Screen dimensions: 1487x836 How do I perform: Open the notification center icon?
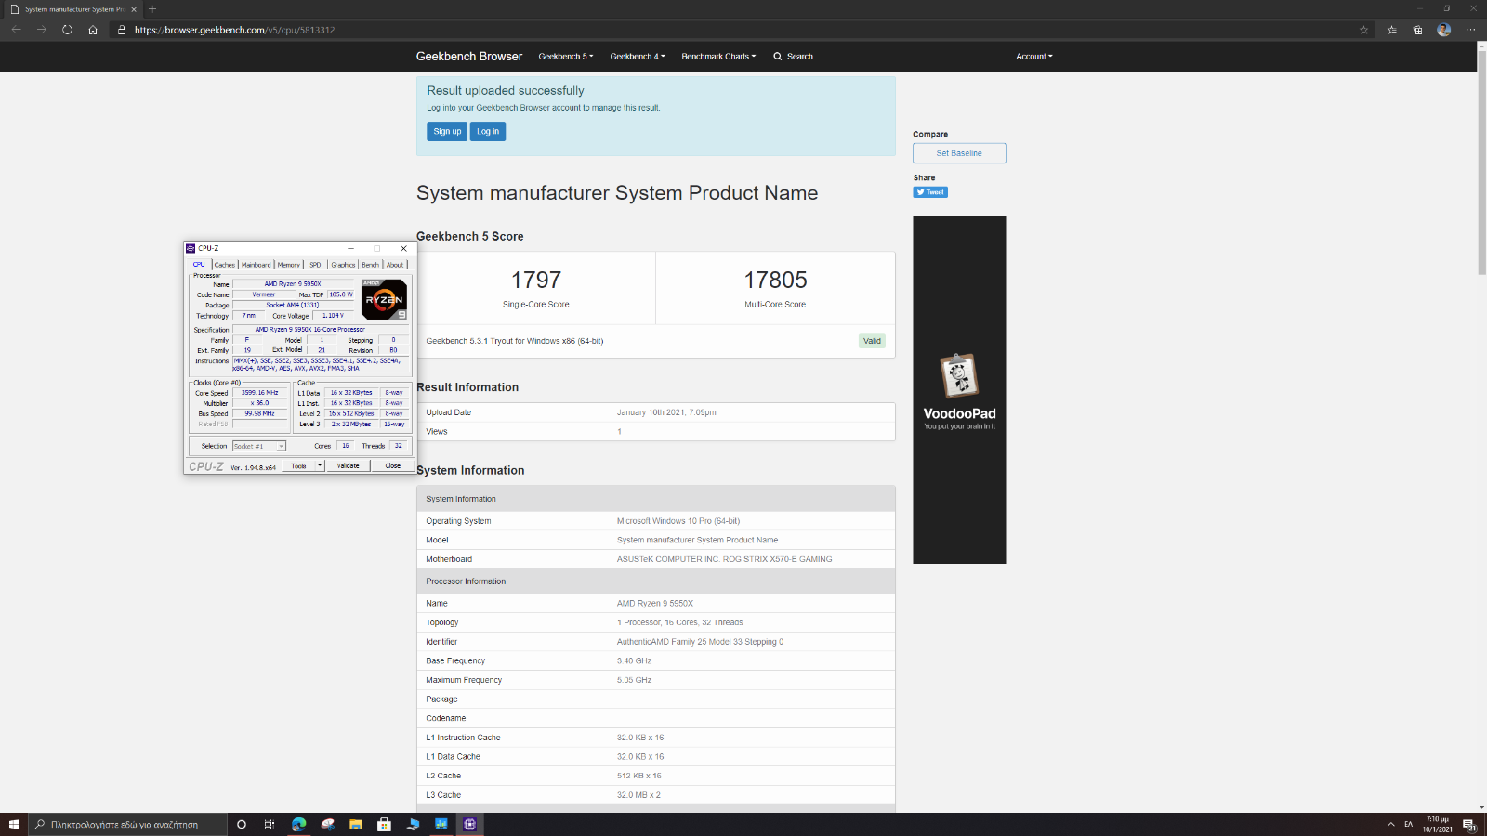coord(1469,824)
